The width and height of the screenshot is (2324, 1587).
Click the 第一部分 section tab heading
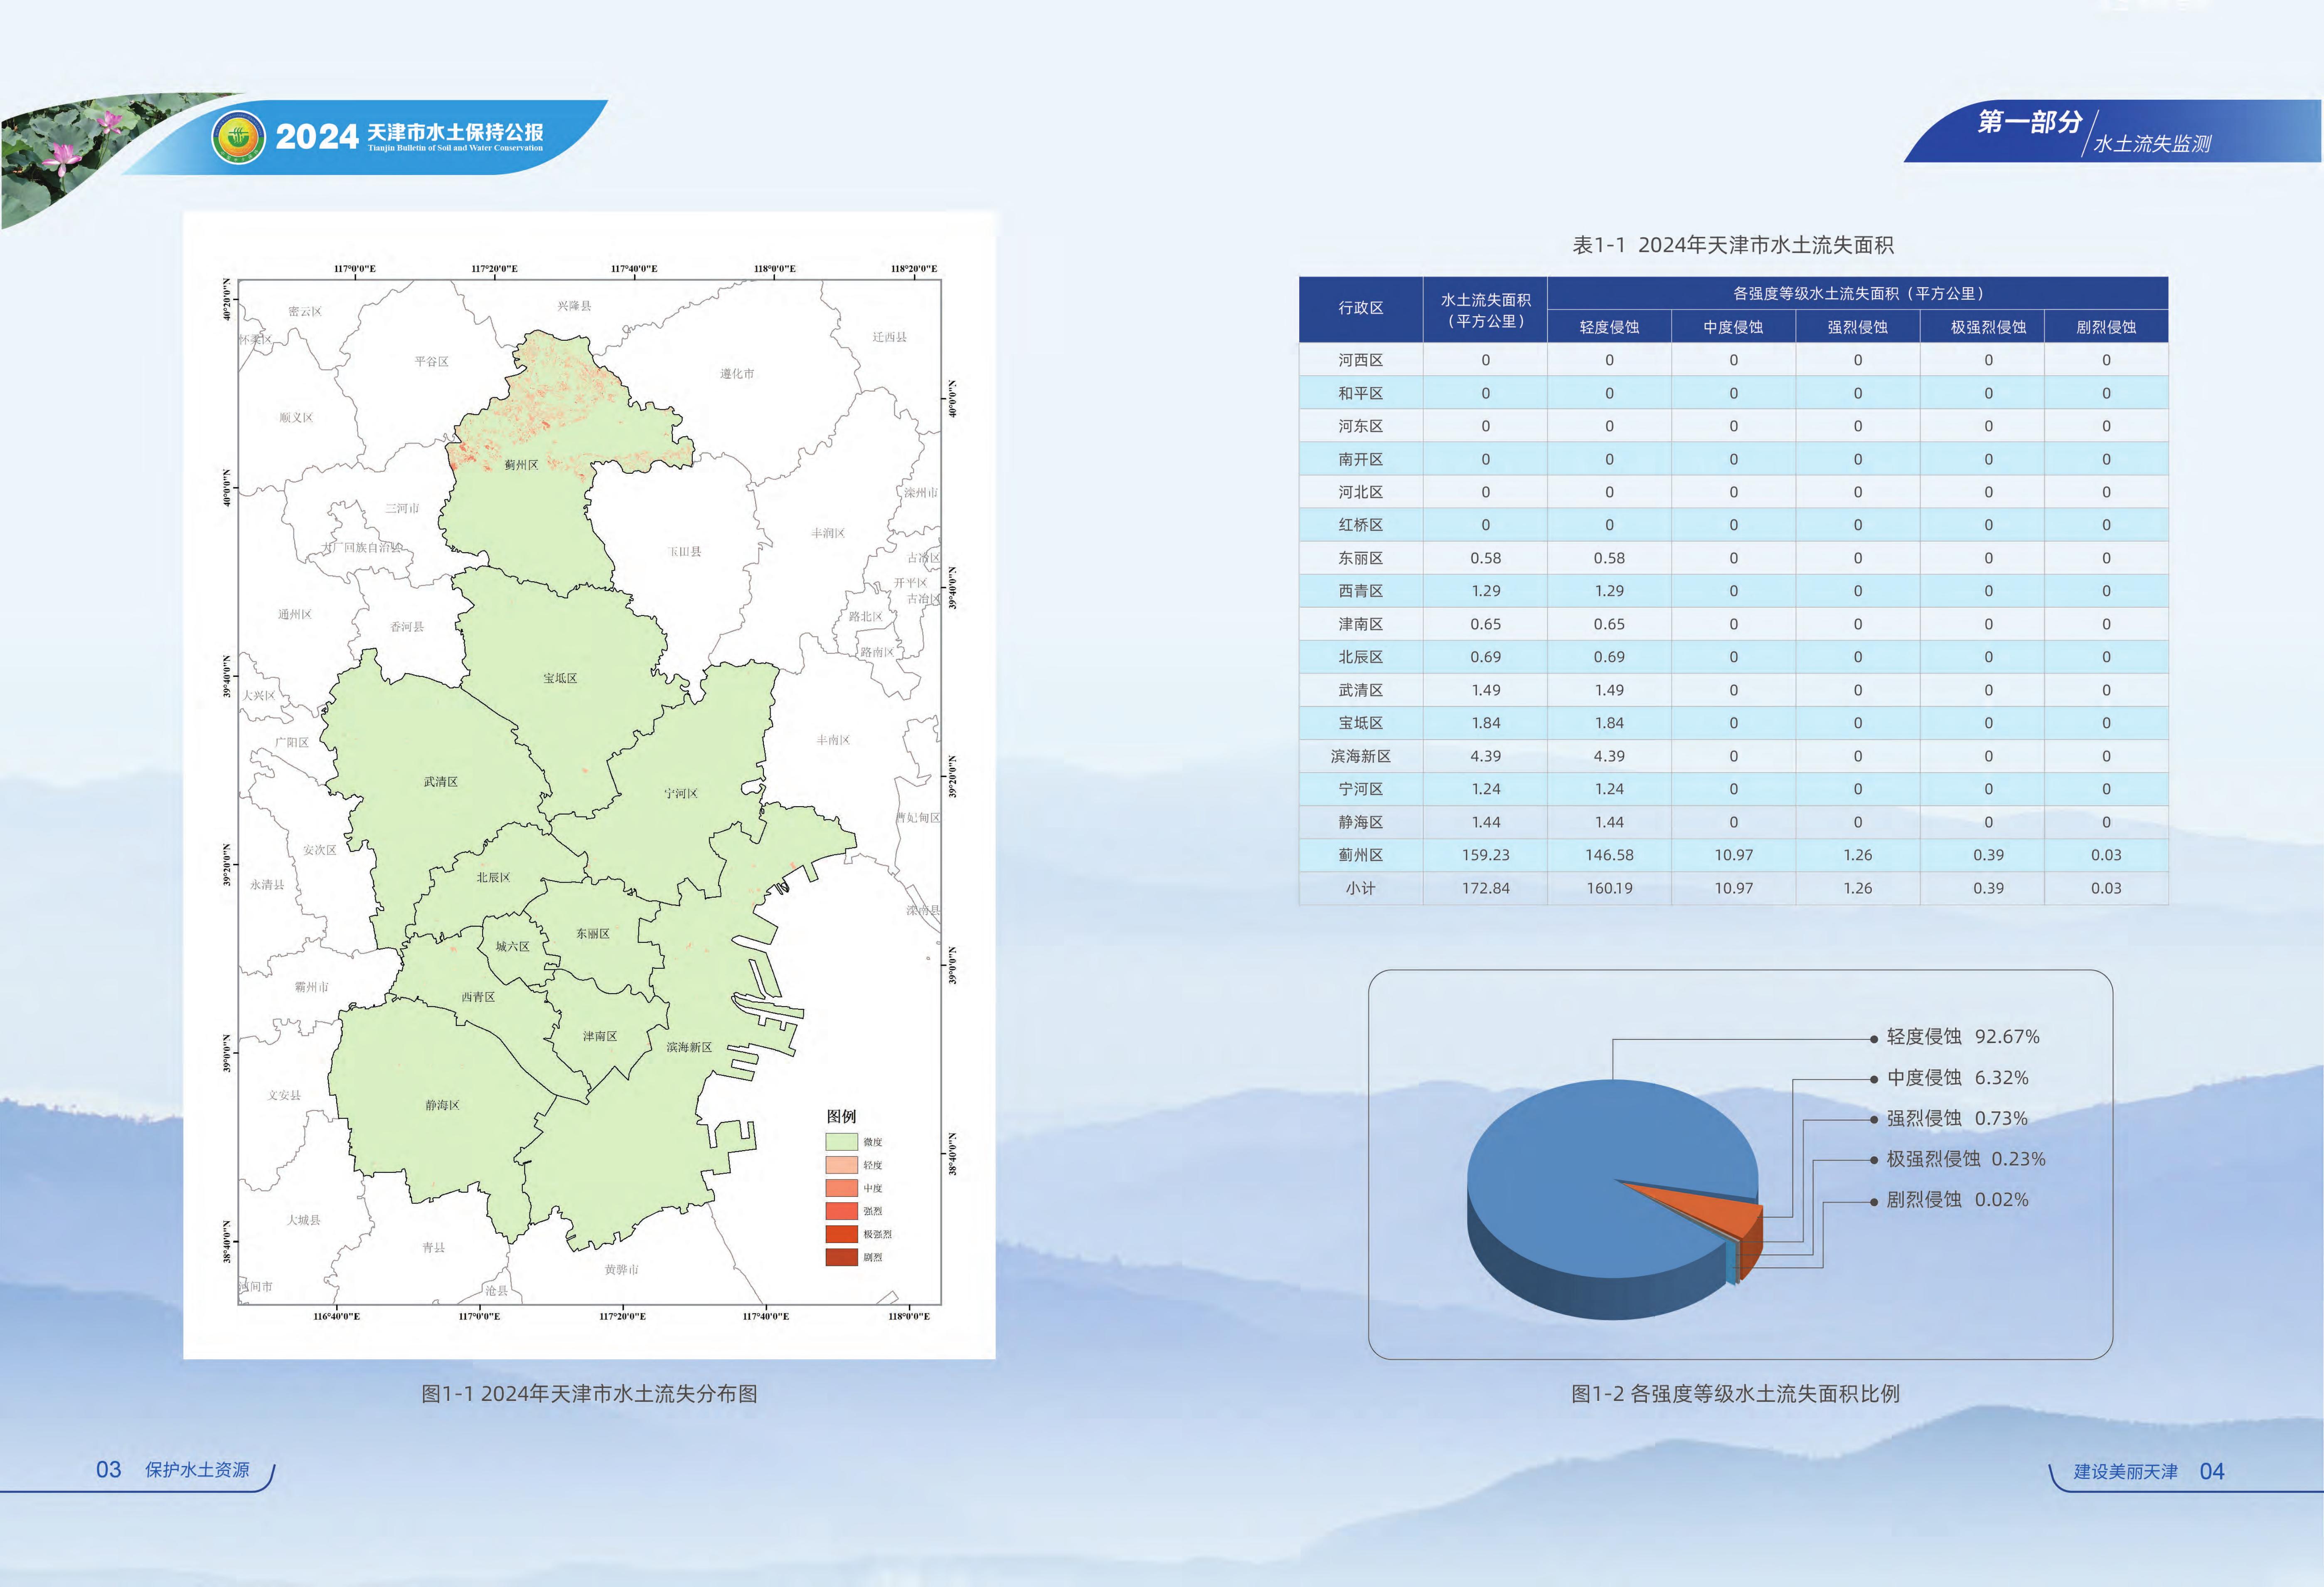2030,122
